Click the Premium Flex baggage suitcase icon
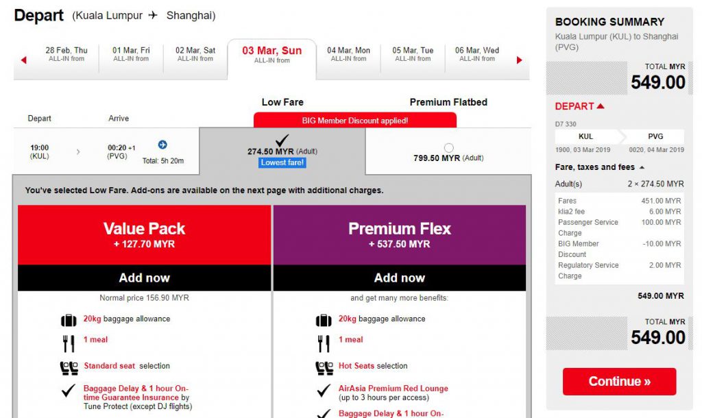This screenshot has width=702, height=418. (324, 320)
